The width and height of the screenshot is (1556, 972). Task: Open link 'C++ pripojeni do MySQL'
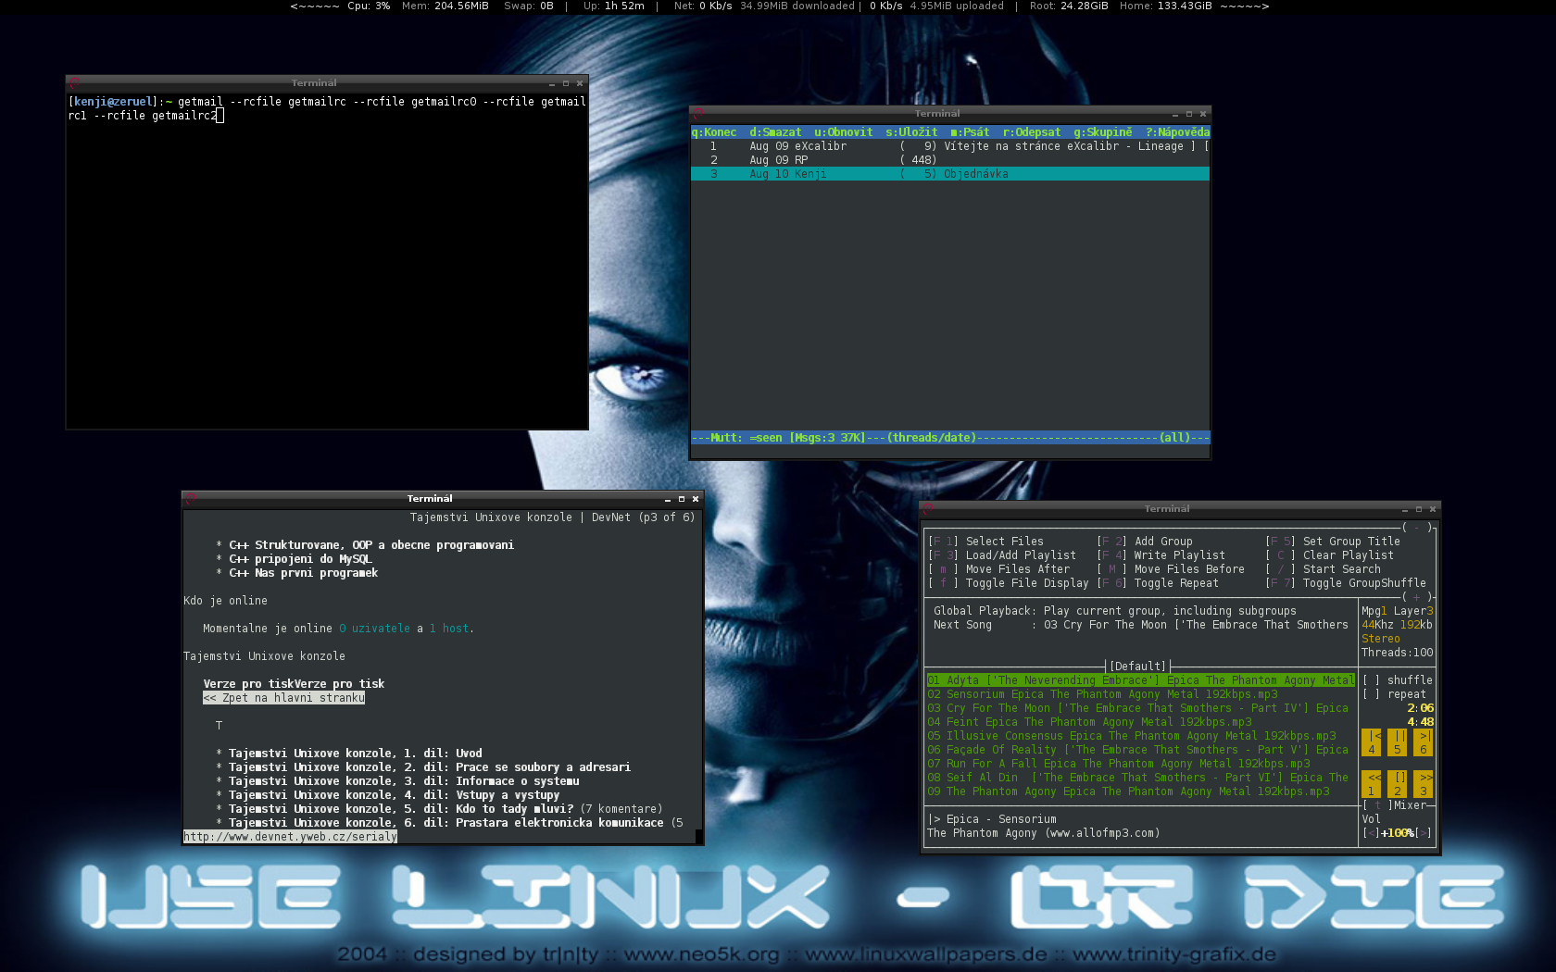tap(300, 559)
